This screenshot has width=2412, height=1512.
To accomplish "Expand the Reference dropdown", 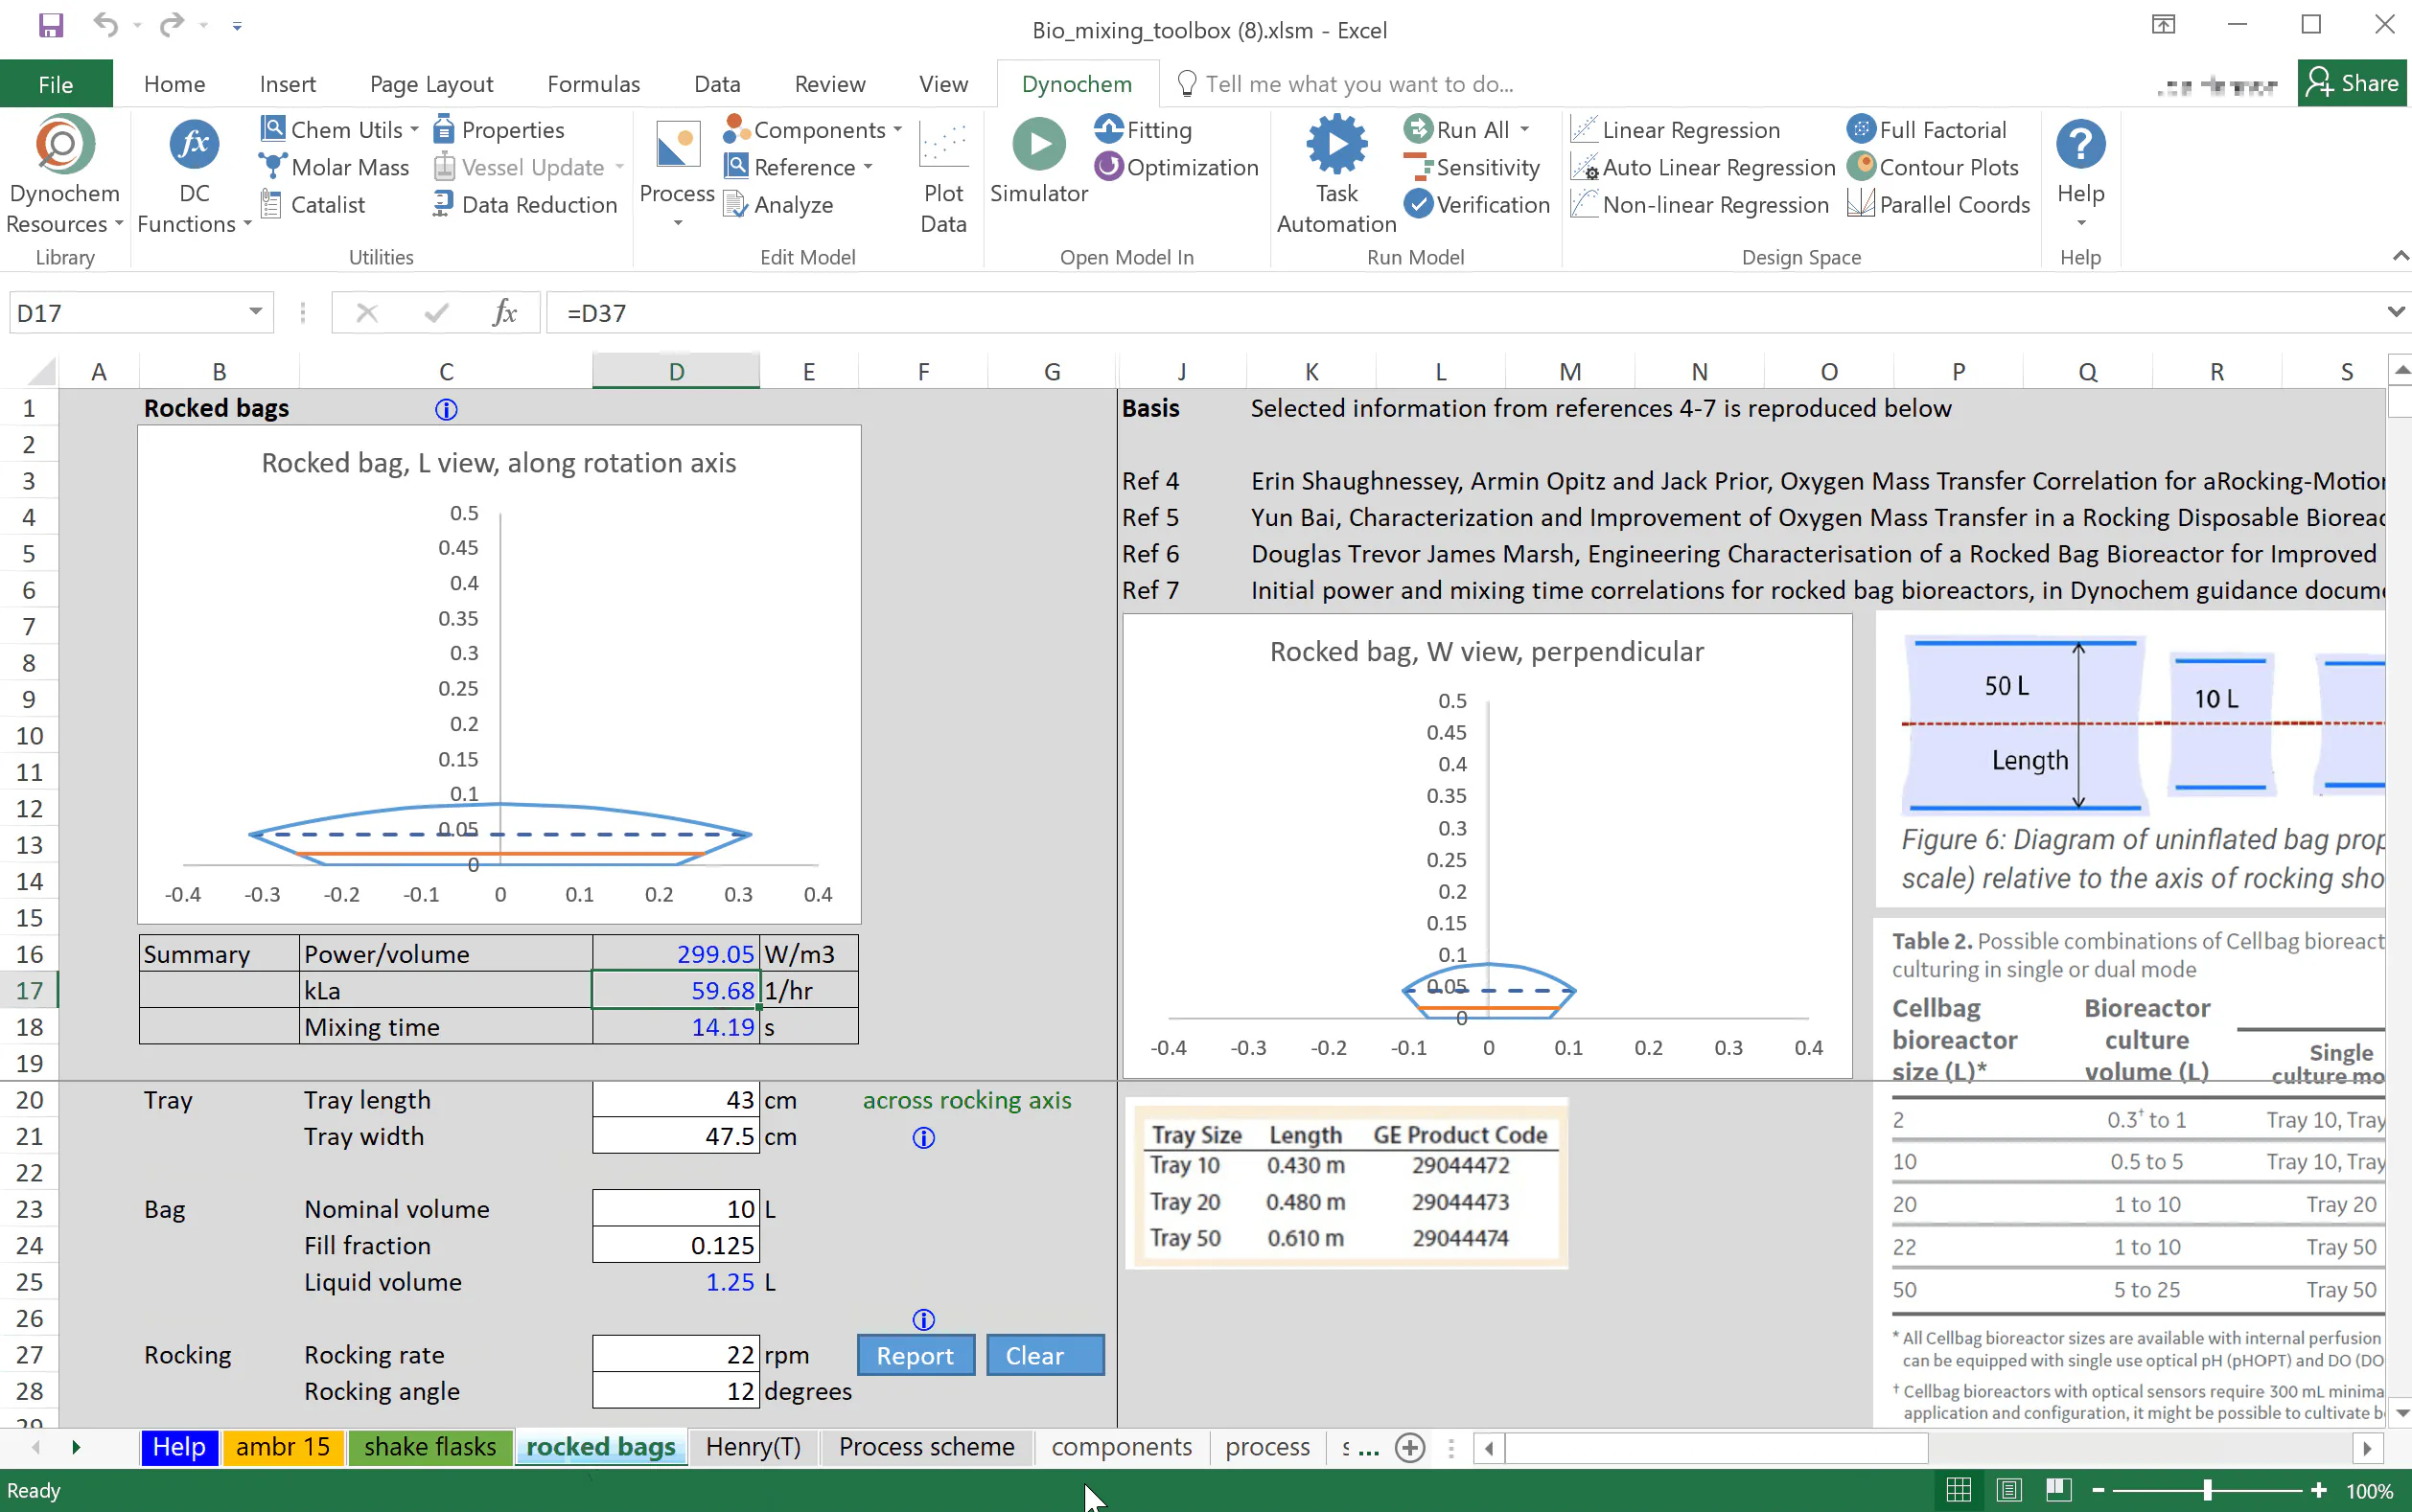I will tap(868, 167).
